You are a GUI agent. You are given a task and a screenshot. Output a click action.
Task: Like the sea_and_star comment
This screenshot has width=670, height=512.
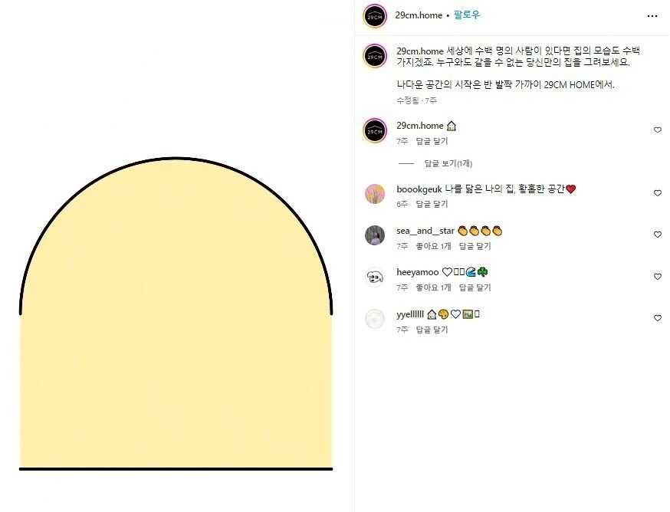point(658,235)
